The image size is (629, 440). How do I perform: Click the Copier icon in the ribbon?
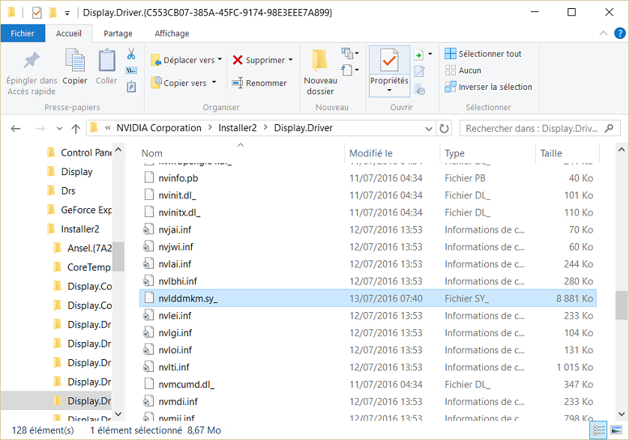(75, 61)
